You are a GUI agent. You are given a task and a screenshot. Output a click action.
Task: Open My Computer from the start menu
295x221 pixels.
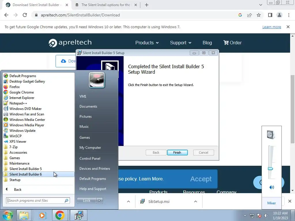[x=90, y=148]
